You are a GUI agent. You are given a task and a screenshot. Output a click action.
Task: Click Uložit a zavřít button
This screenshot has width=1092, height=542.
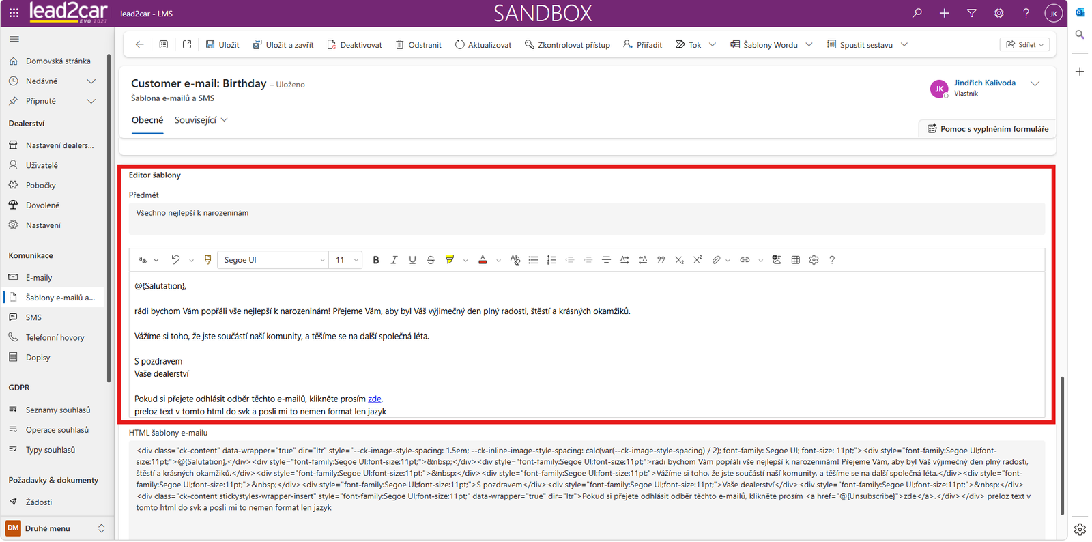tap(283, 45)
